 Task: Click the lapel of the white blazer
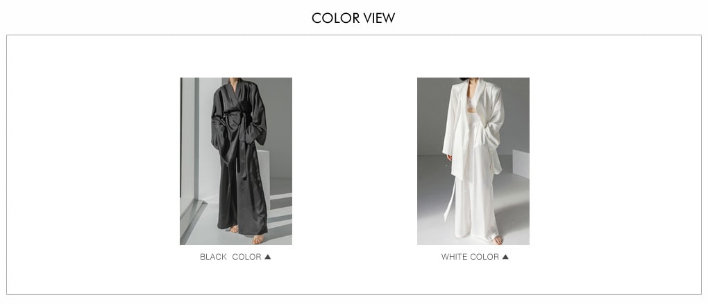pos(480,97)
